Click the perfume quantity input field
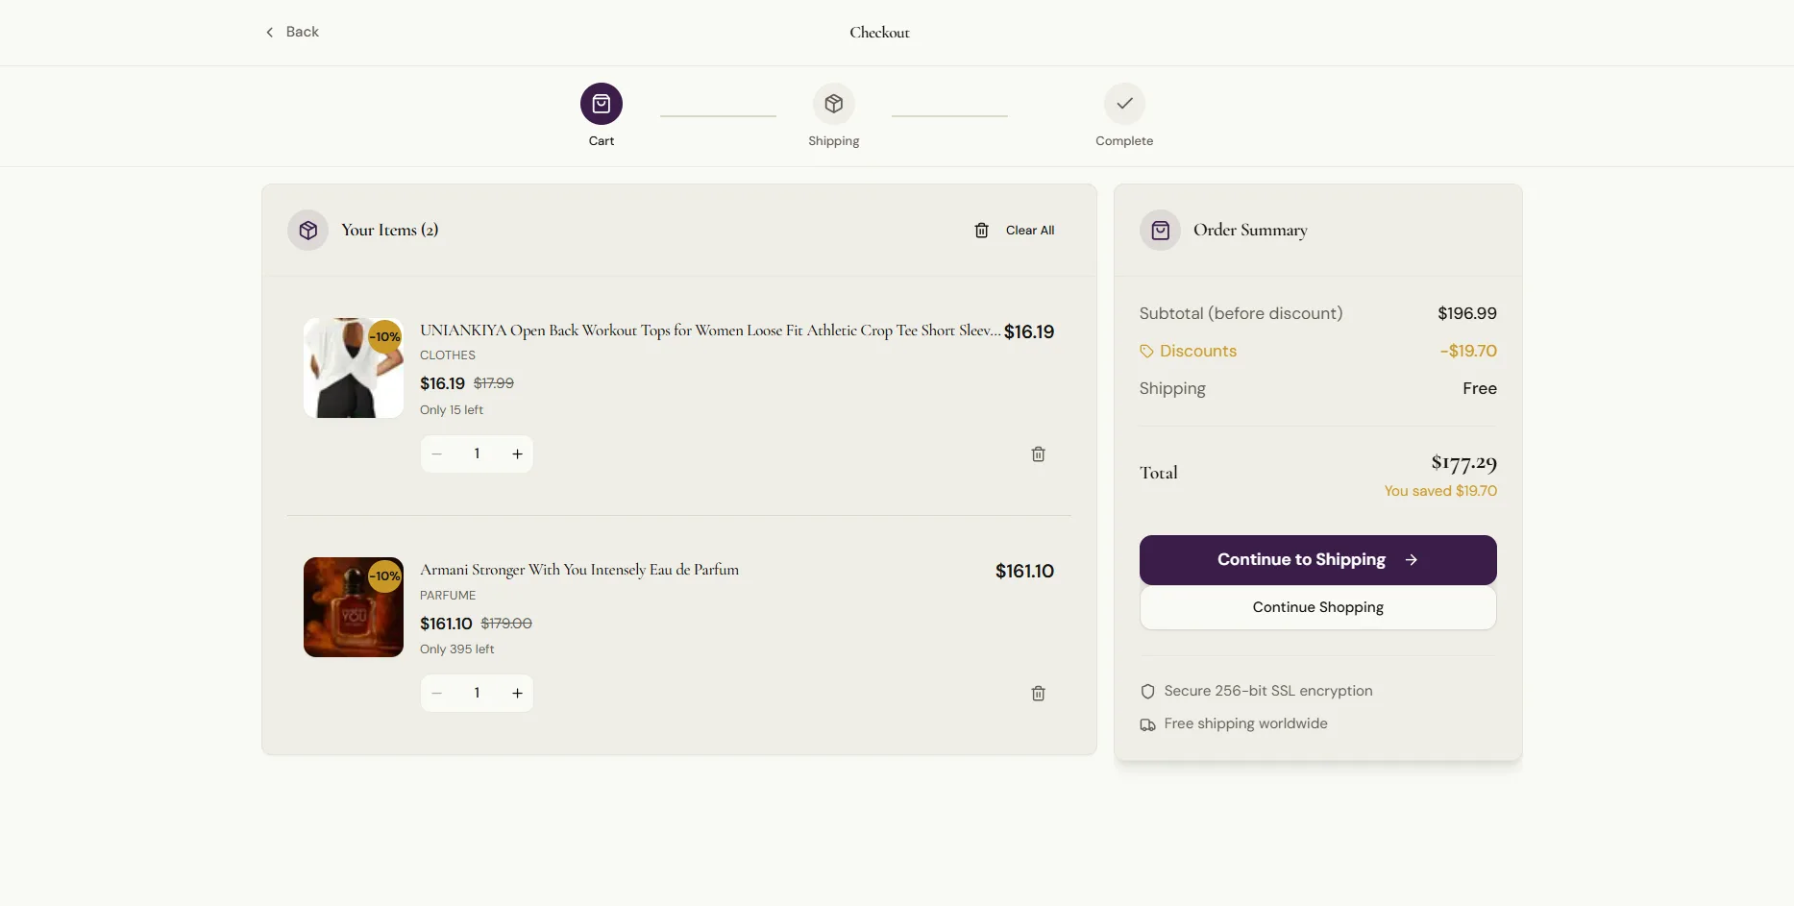 [477, 693]
